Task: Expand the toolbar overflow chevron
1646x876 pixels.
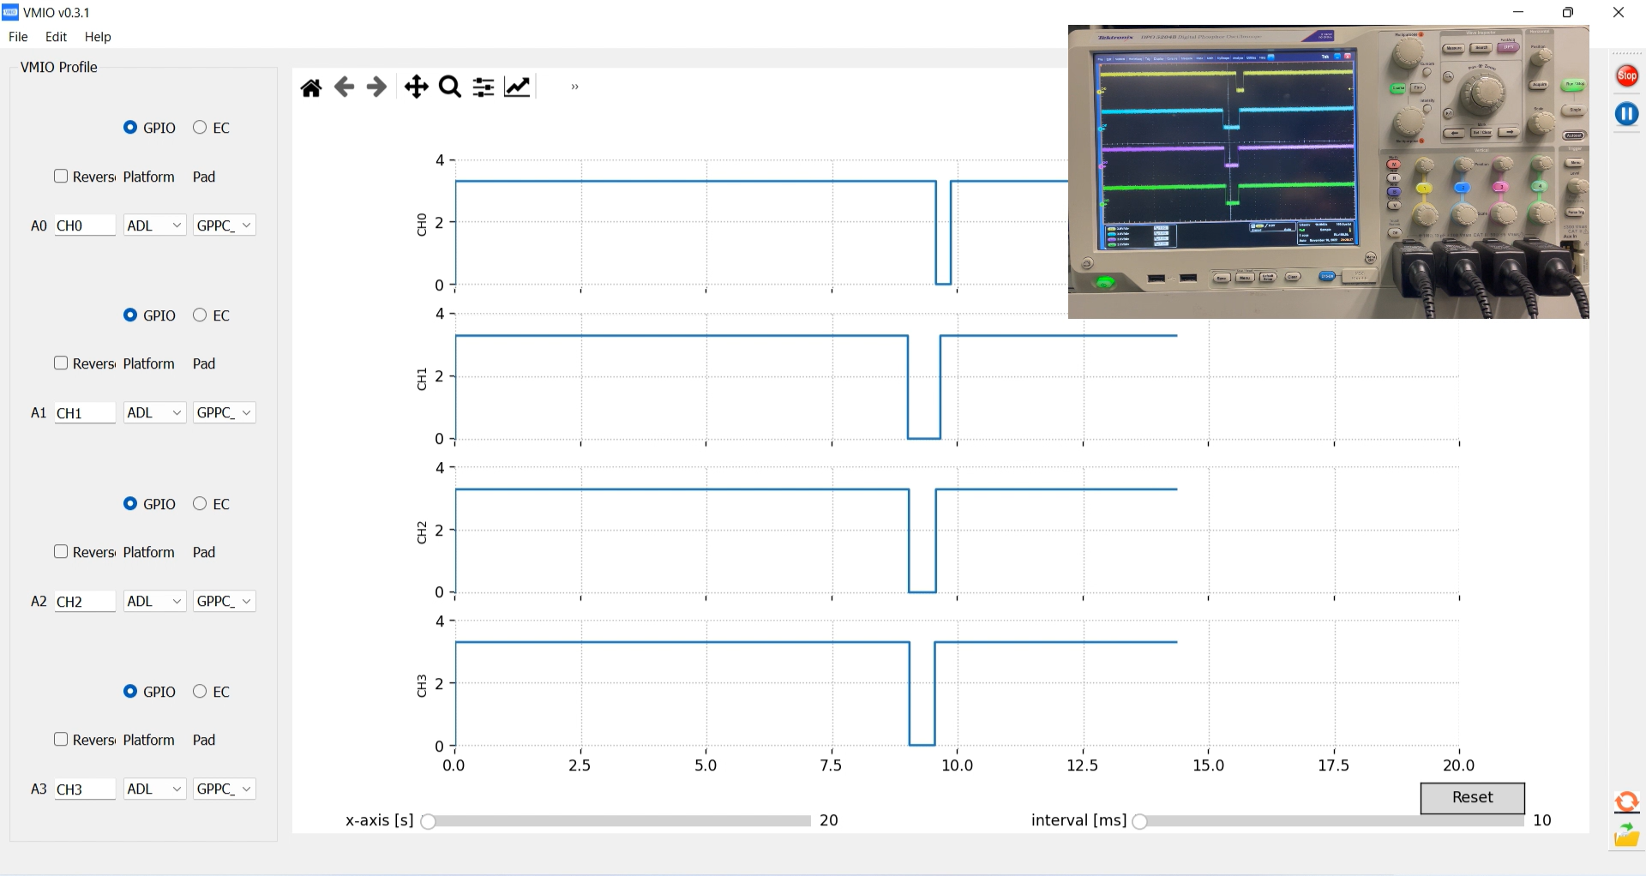Action: pos(575,87)
